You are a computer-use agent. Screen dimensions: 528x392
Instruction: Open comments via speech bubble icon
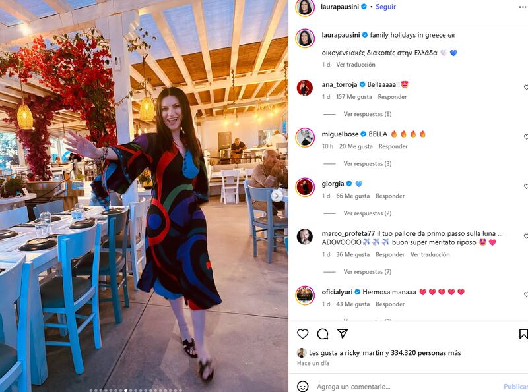click(x=323, y=334)
